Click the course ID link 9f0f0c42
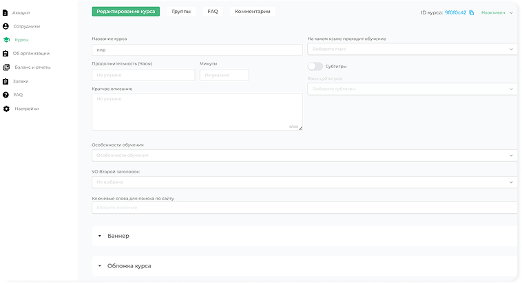522x284 pixels. coord(455,12)
